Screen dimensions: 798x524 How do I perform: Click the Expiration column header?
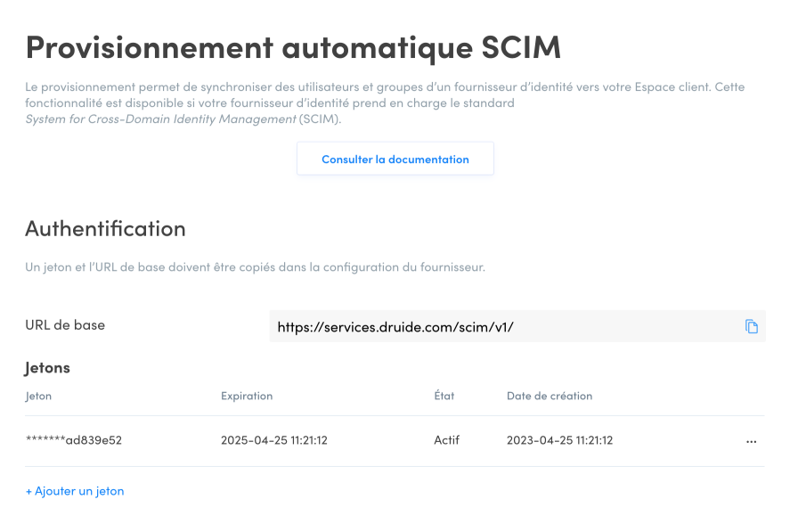point(247,396)
